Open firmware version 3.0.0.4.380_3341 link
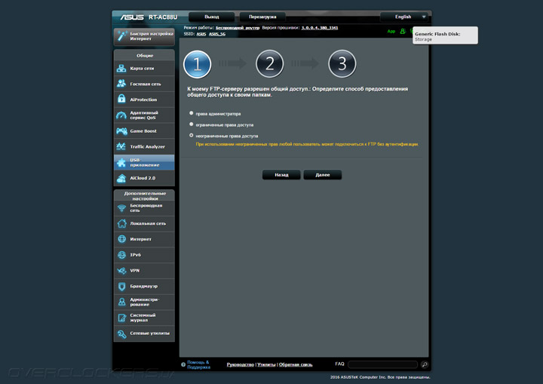This screenshot has width=543, height=384. coord(320,28)
